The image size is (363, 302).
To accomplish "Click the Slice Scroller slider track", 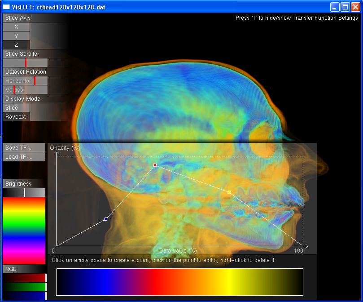I will [x=25, y=63].
